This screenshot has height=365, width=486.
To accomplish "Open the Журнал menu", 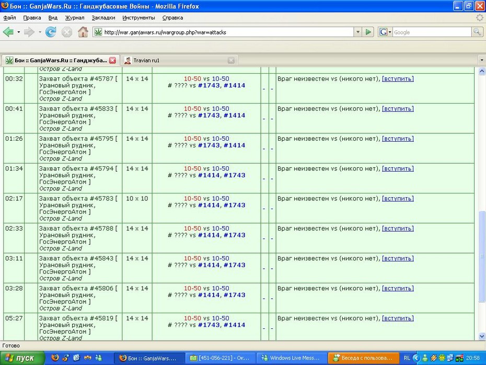I will click(x=75, y=18).
